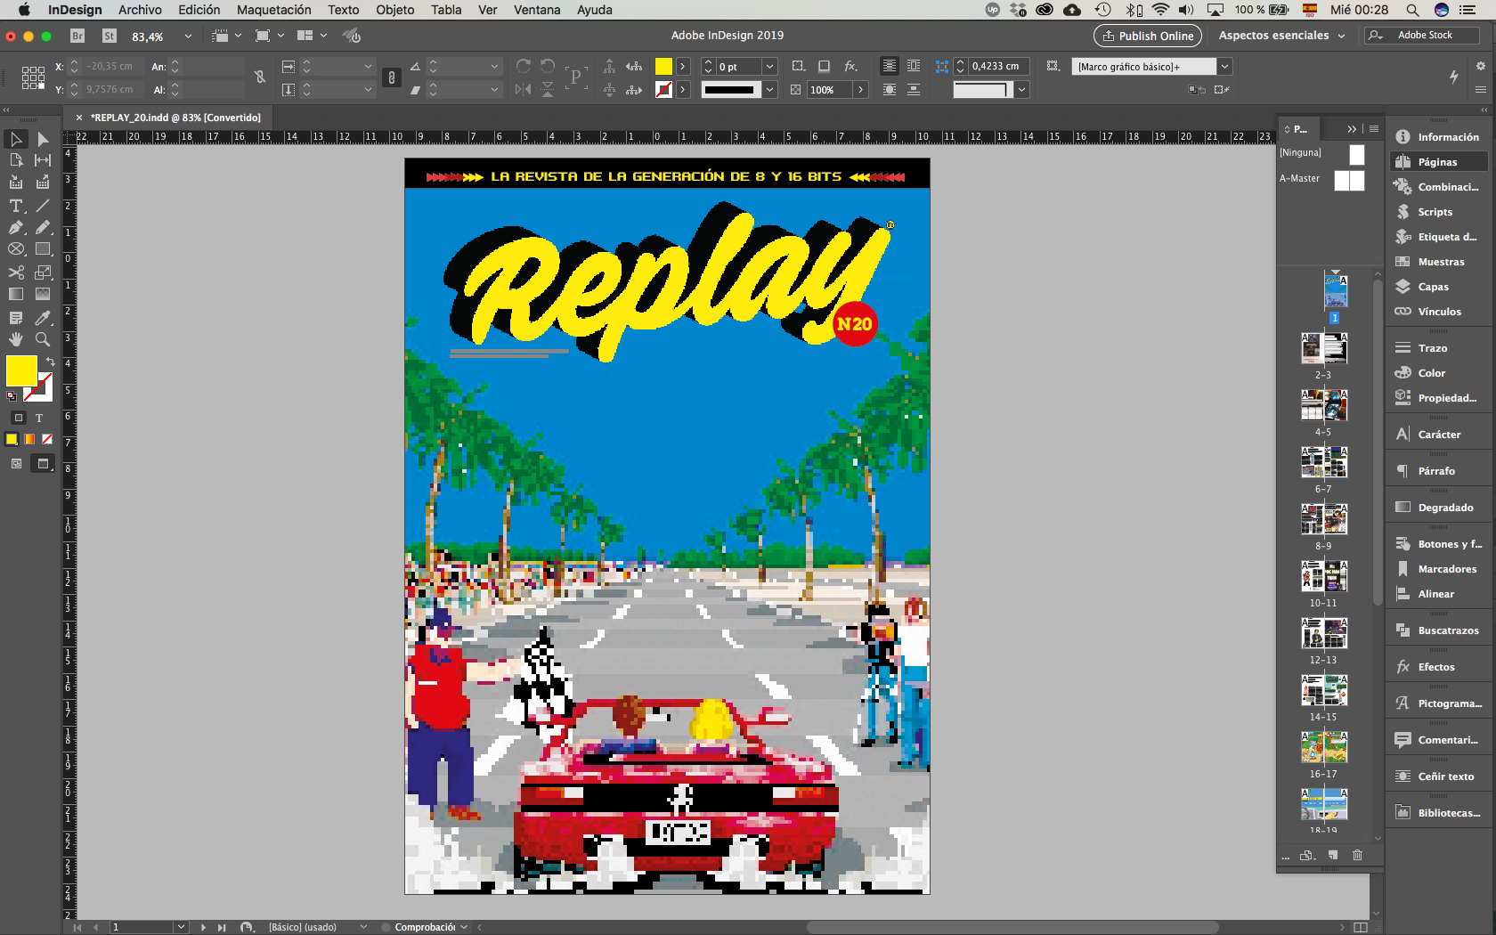
Task: Toggle formatting affects container
Action: point(19,418)
